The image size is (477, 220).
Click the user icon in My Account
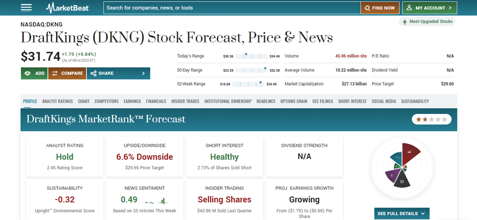(x=409, y=8)
